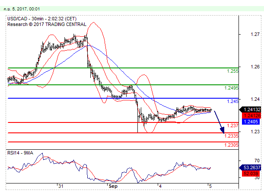264x193 pixels.
Task: Click the 1.27 price axis label
Action: pos(255,34)
